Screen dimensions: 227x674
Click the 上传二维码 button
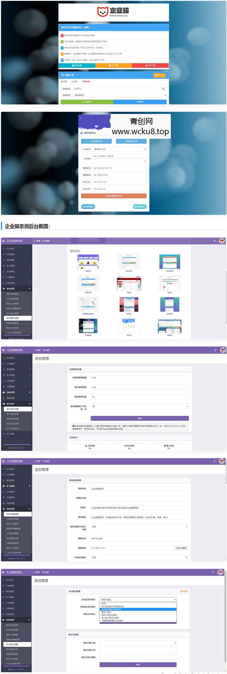click(x=181, y=548)
